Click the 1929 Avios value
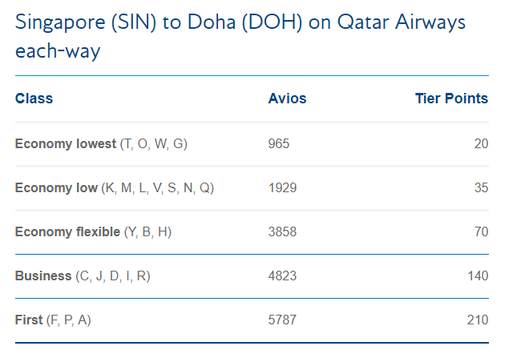Viewport: 517px width, 354px height. tap(283, 188)
